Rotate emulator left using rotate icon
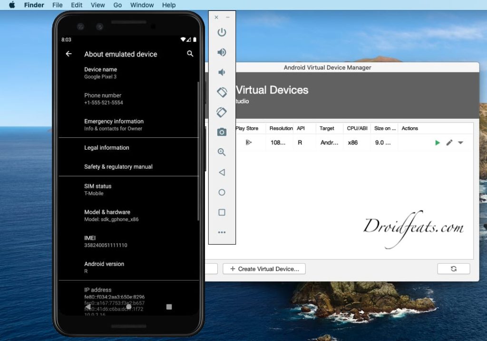The height and width of the screenshot is (341, 487). 222,92
